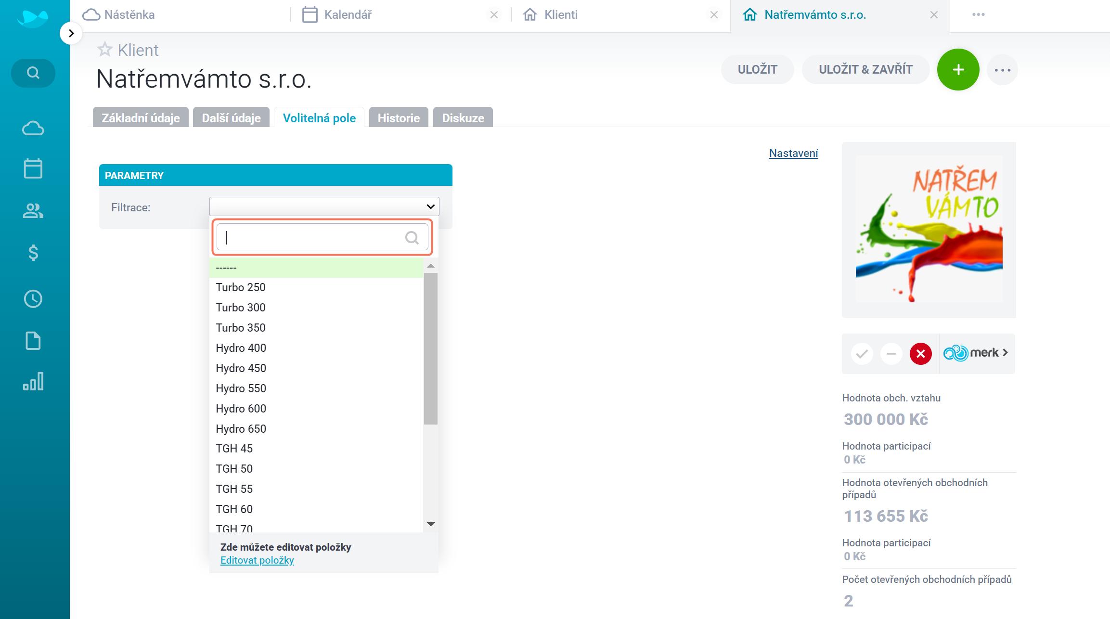Image resolution: width=1110 pixels, height=619 pixels.
Task: Click the magnifier icon in dropdown search
Action: click(x=412, y=237)
